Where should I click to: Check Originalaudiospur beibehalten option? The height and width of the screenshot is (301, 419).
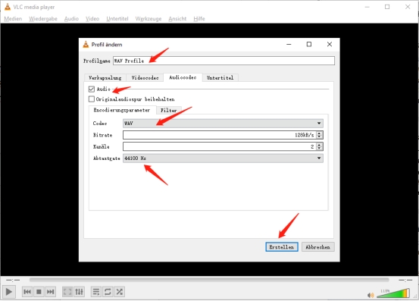click(x=92, y=99)
